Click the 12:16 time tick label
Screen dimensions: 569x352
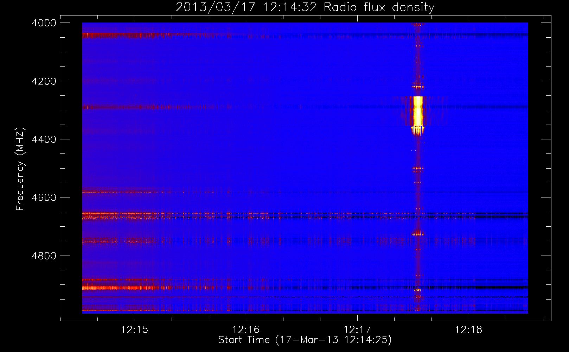click(246, 330)
